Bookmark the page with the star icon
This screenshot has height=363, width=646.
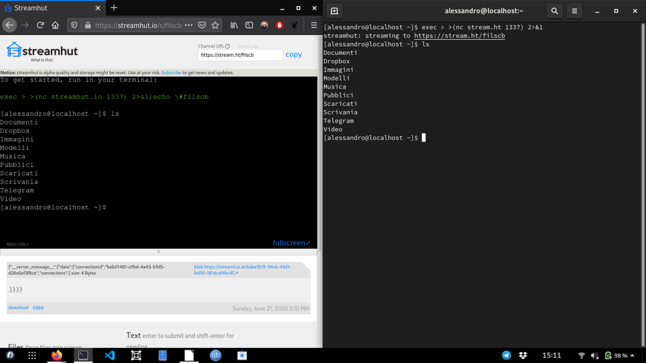(215, 25)
